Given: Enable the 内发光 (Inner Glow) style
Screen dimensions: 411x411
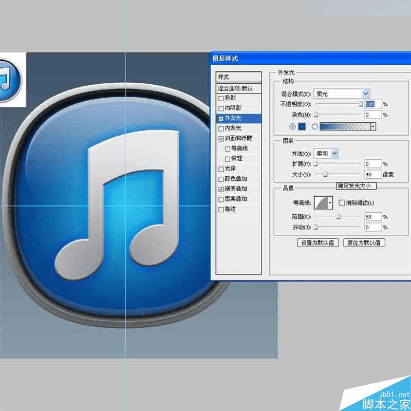Looking at the screenshot, I should 222,127.
